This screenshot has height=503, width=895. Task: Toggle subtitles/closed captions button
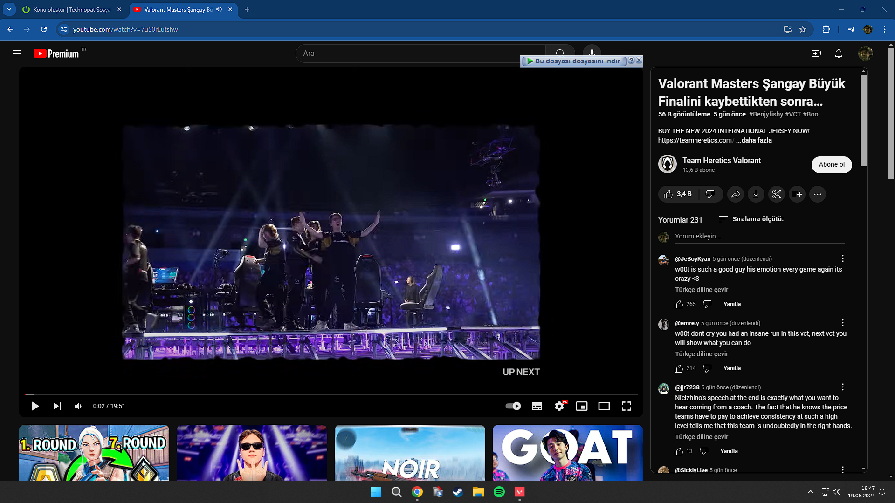[x=537, y=406]
